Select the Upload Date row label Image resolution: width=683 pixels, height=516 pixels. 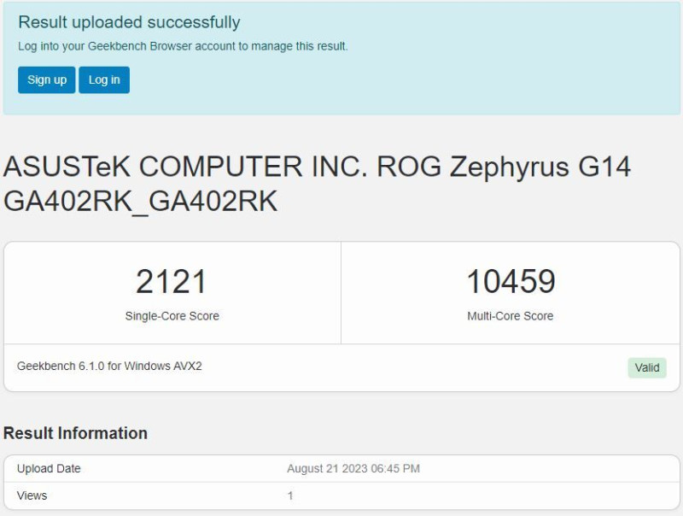click(x=49, y=469)
